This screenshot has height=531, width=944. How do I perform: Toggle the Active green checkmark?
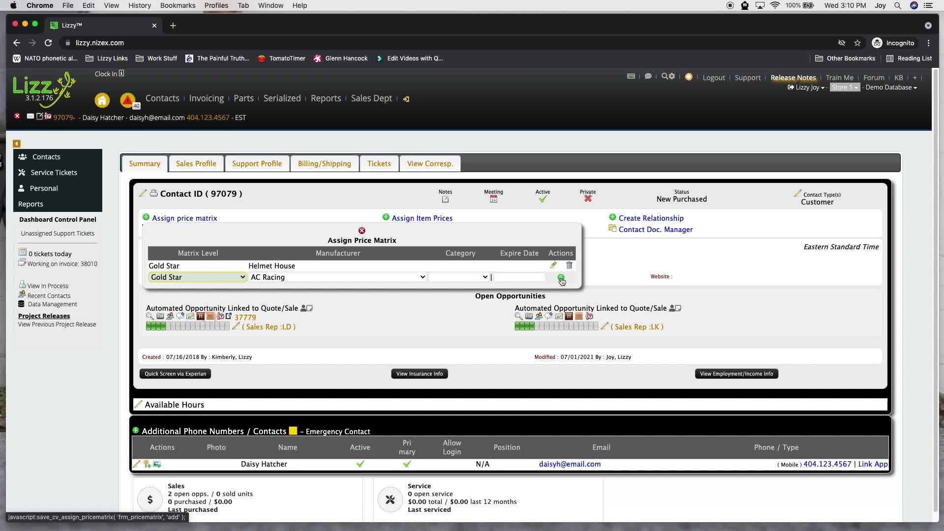click(542, 200)
